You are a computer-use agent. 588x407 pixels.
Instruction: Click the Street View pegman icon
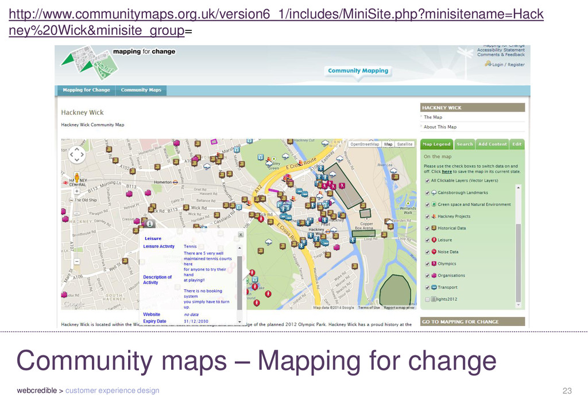point(76,177)
